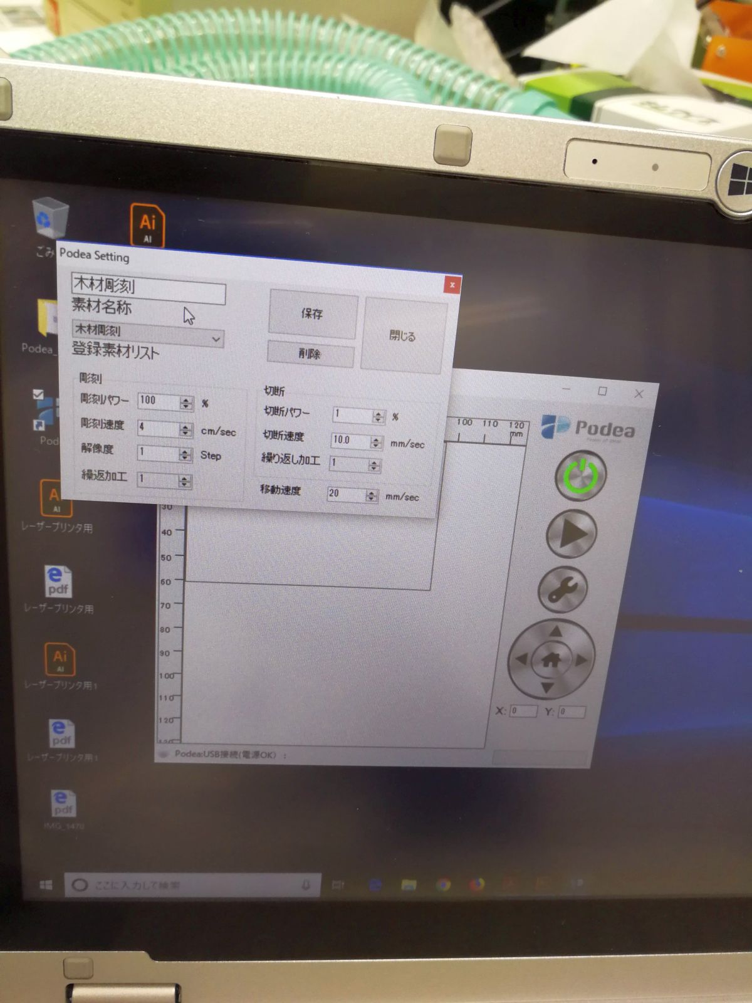Close the Podea main window

(639, 394)
